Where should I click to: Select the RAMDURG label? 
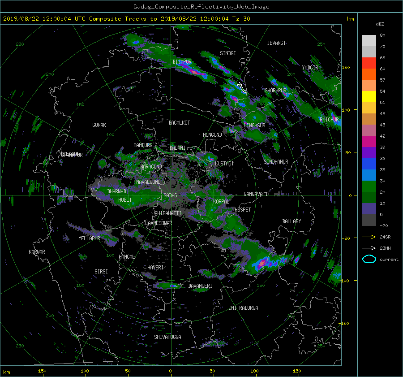(x=143, y=145)
